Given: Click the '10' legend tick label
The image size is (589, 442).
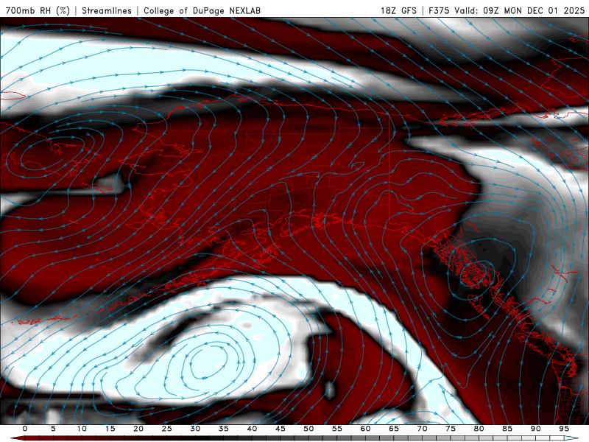Looking at the screenshot, I should (x=82, y=429).
